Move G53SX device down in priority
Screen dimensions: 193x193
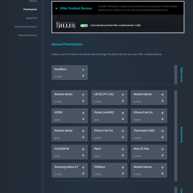83,119
